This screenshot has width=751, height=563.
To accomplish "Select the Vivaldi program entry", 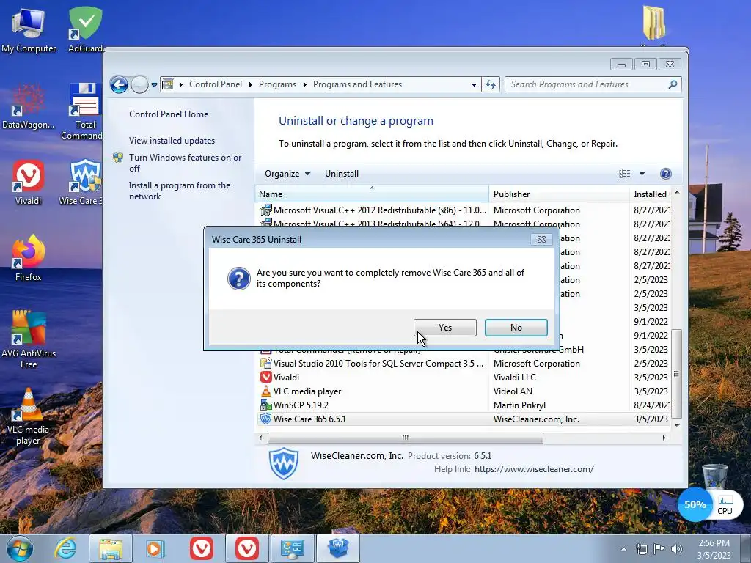I will tap(464, 378).
